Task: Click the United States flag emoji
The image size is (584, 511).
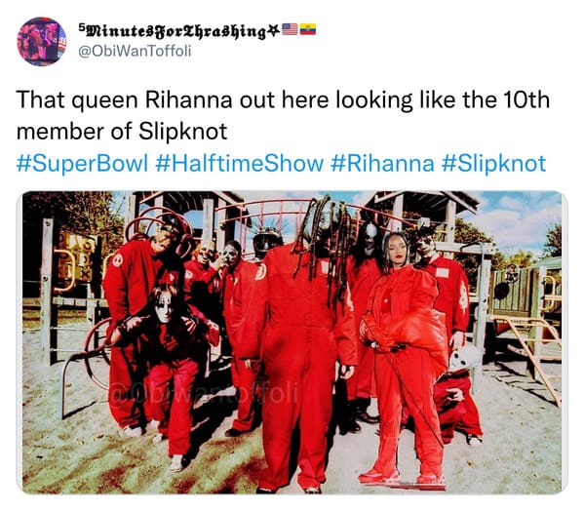Action: coord(290,29)
